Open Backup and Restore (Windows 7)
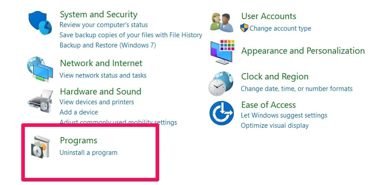The height and width of the screenshot is (185, 368). click(108, 45)
